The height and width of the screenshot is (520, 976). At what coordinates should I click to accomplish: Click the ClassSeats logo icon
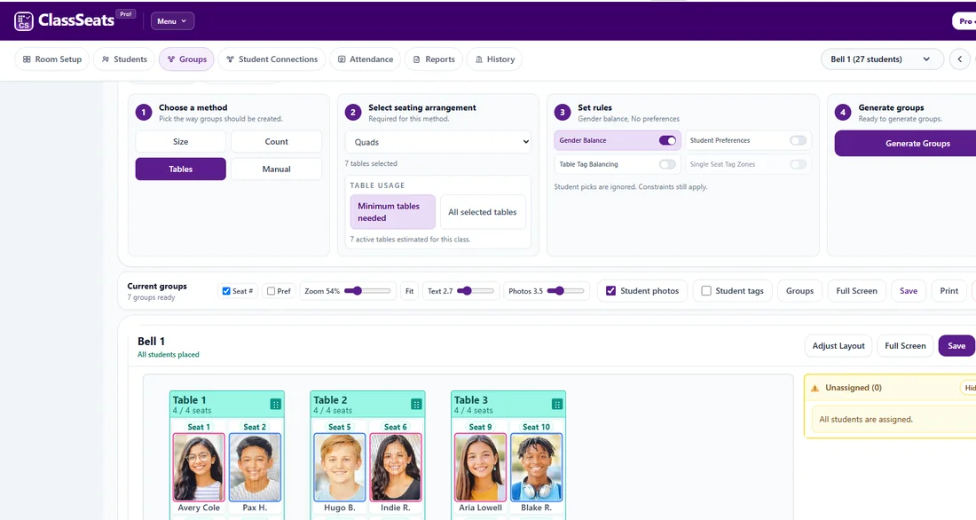tap(24, 21)
